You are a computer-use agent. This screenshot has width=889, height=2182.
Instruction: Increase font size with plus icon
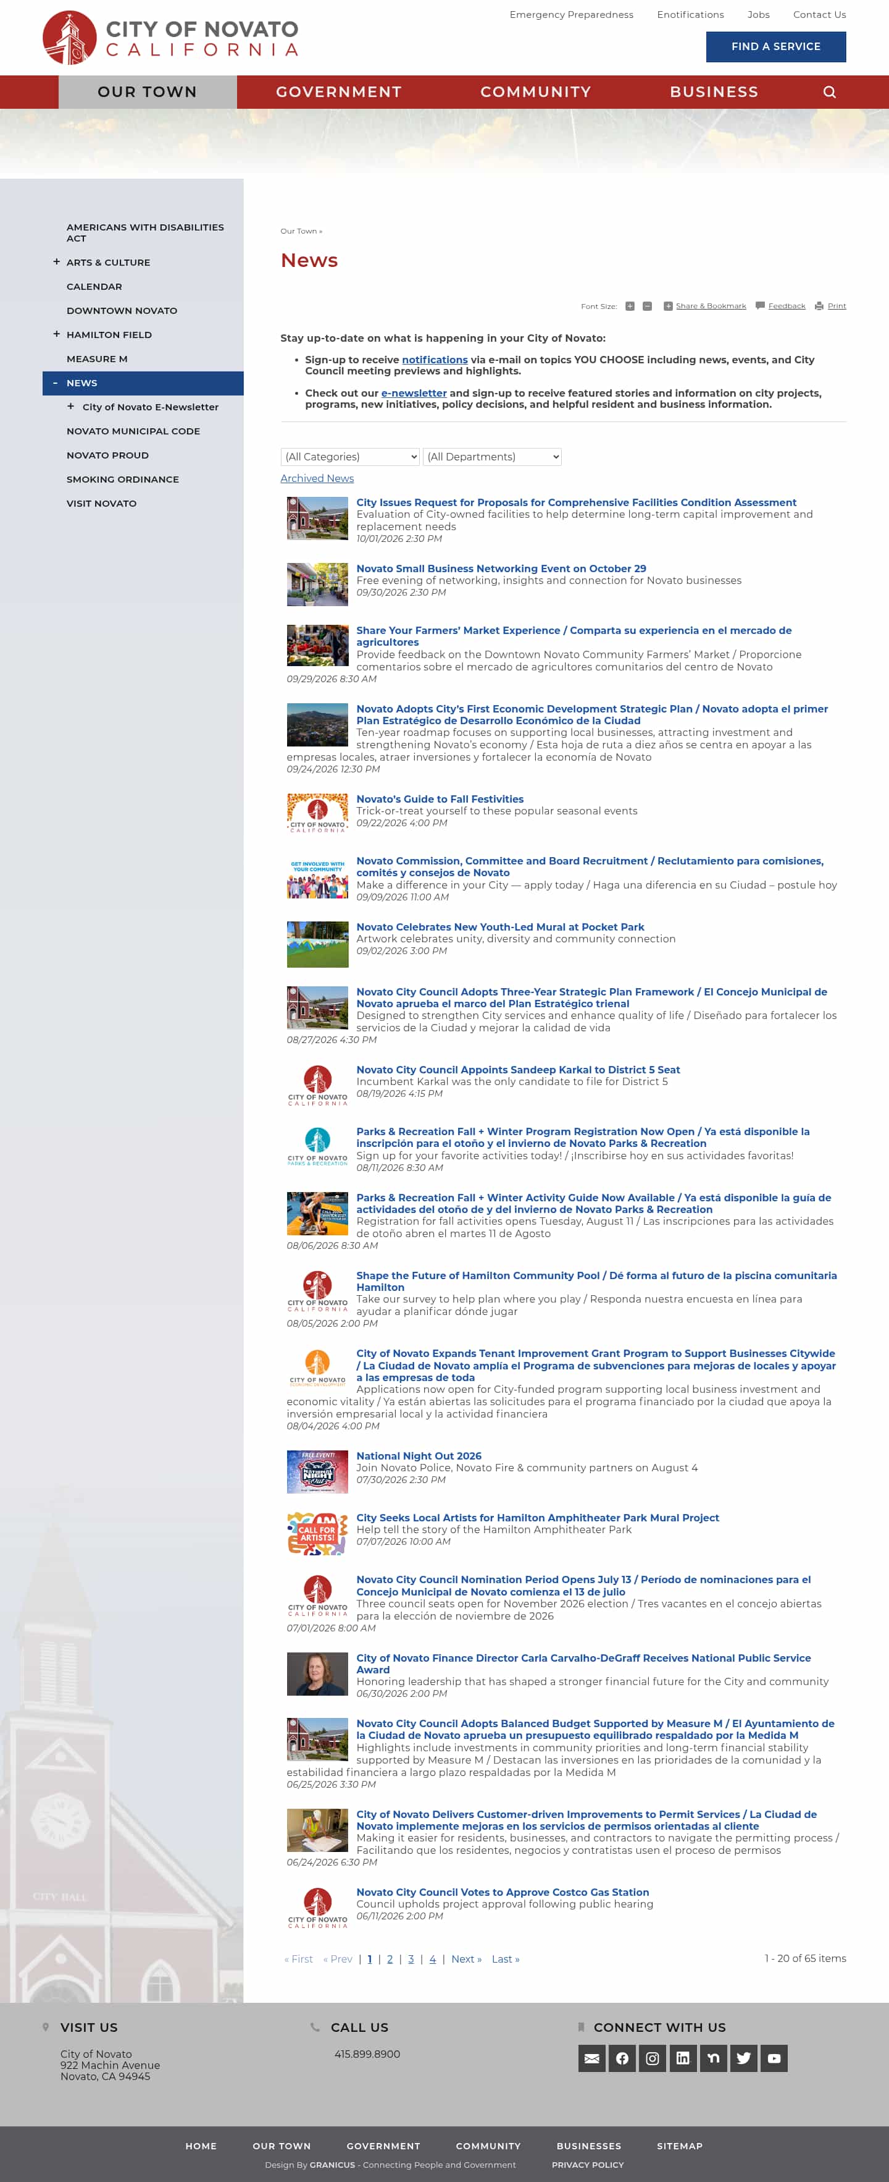click(x=629, y=307)
